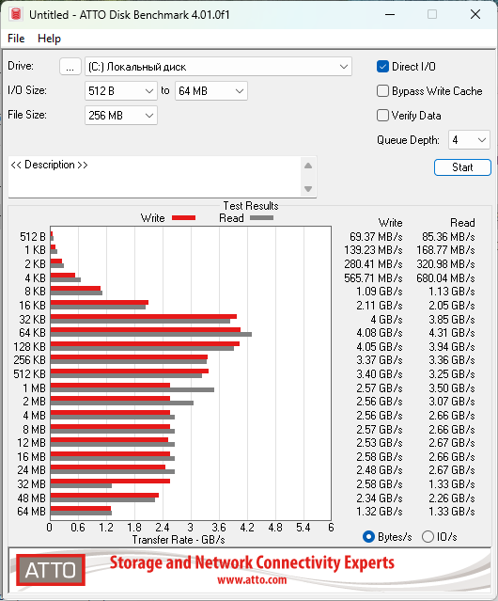Minimize the ATTO Disk Benchmark window

390,14
